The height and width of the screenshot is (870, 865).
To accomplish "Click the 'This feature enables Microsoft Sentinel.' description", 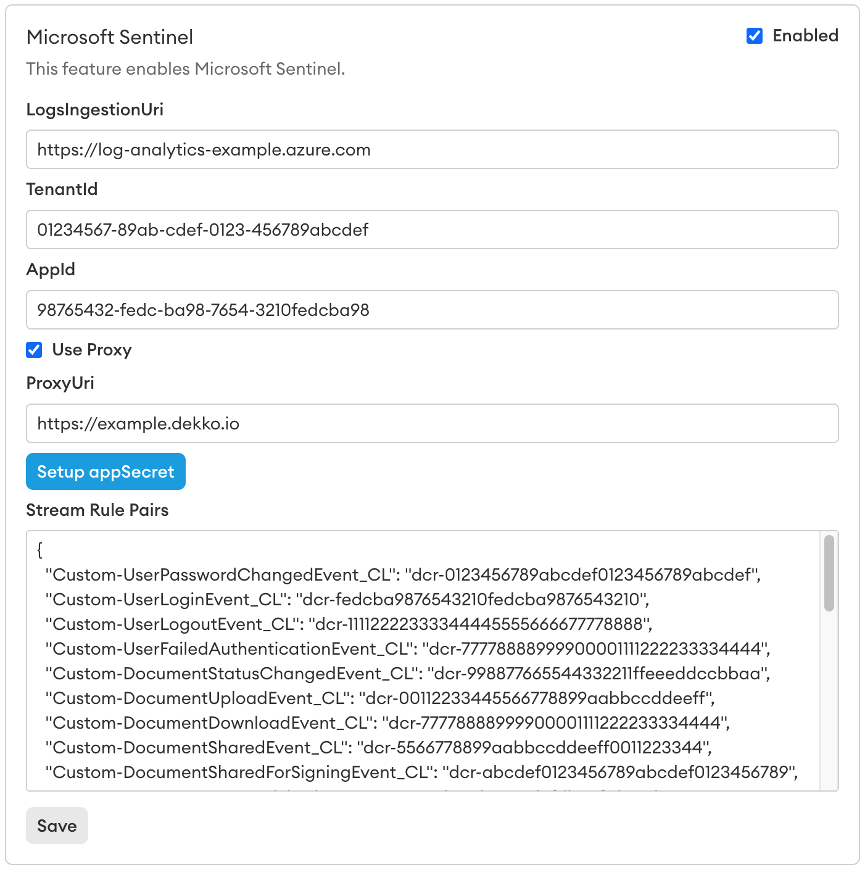I will [186, 68].
